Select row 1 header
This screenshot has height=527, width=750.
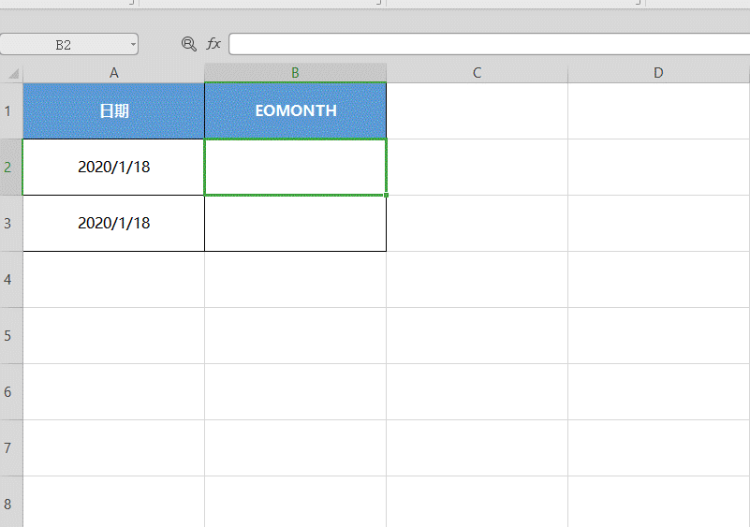tap(10, 110)
